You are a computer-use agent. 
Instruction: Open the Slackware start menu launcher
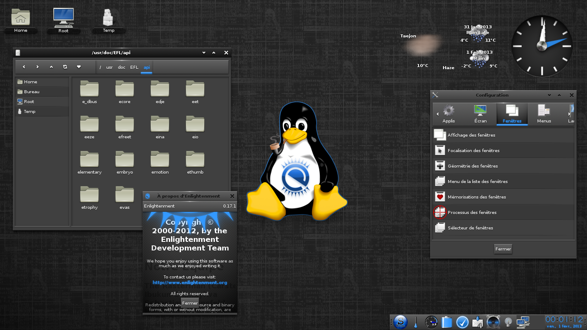point(401,321)
